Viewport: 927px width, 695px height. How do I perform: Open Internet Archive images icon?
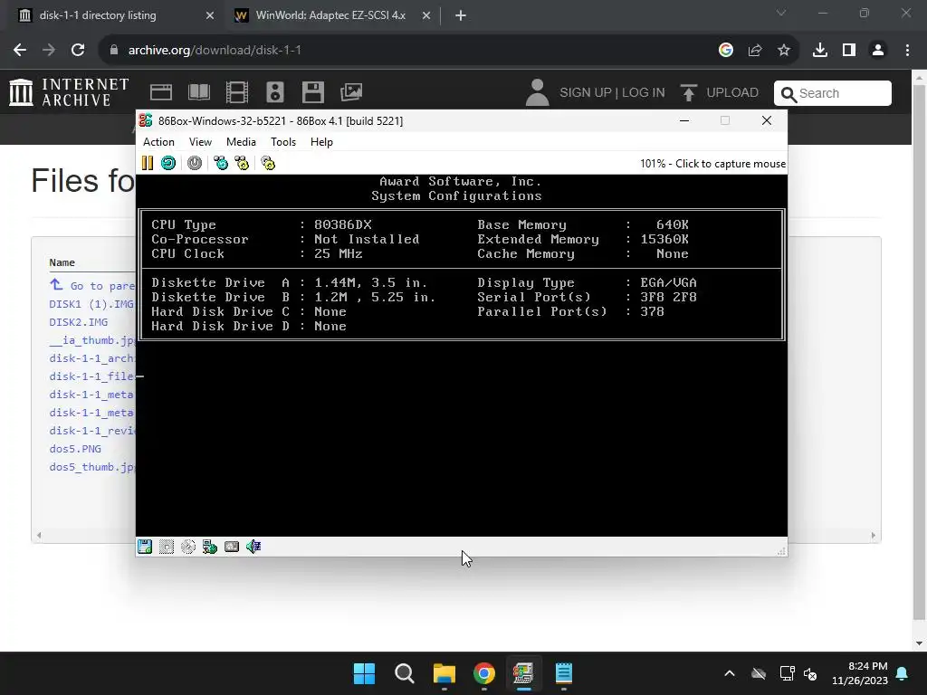[x=351, y=92]
